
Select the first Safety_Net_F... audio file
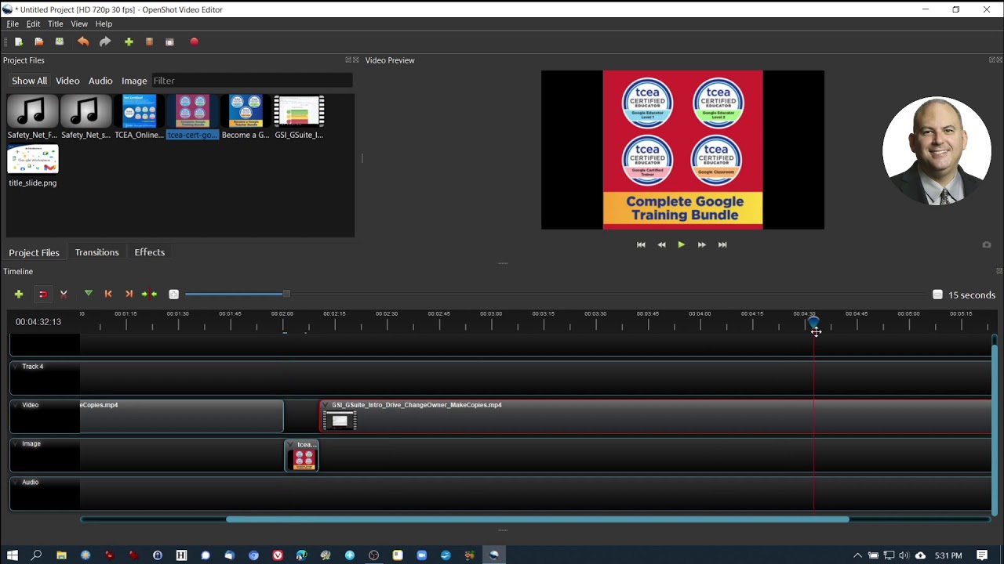click(32, 117)
